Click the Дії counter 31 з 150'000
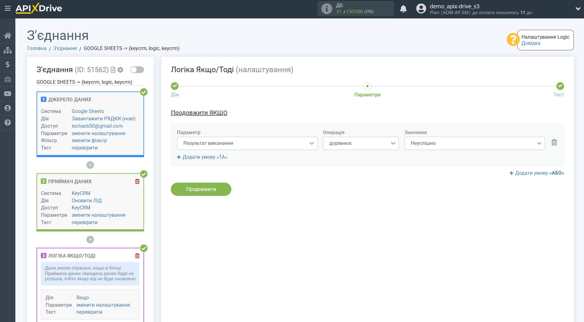584x322 pixels. 355,12
